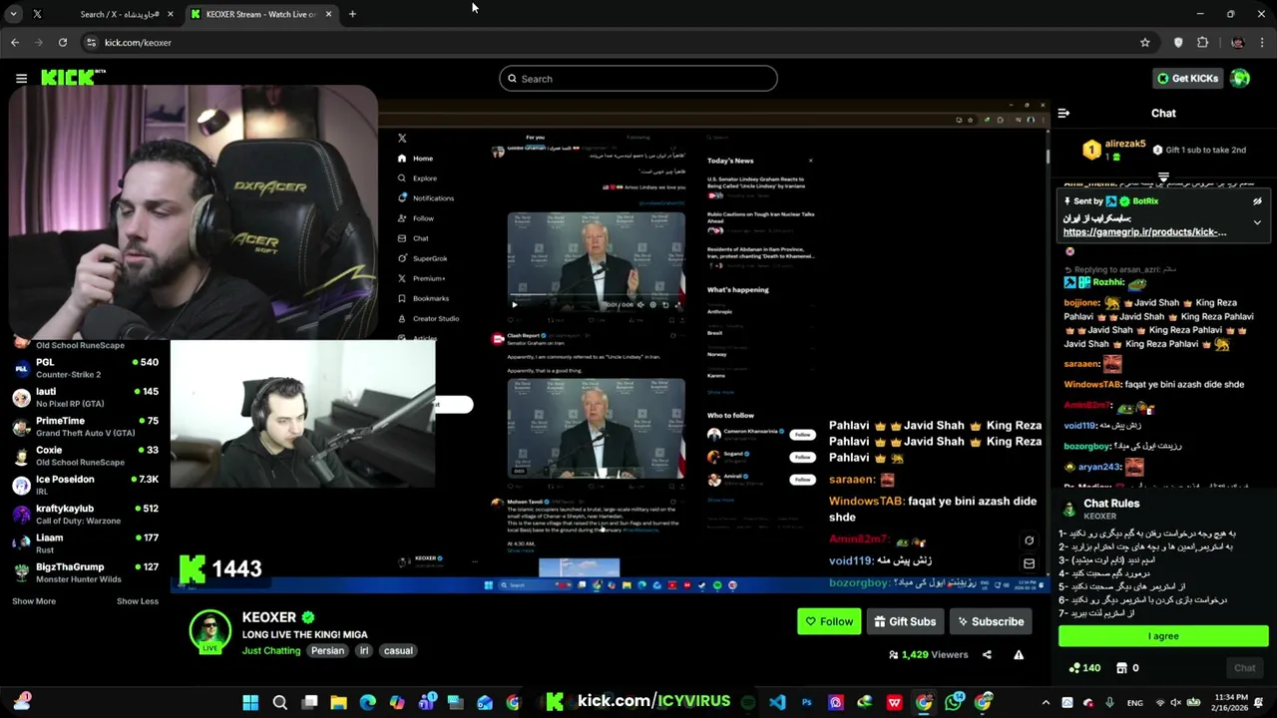The height and width of the screenshot is (718, 1277).
Task: Open the gamegrip.ir pinned link
Action: click(1144, 232)
